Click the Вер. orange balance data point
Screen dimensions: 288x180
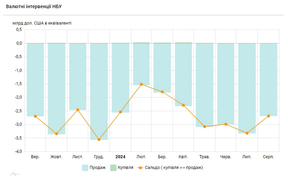35,116
